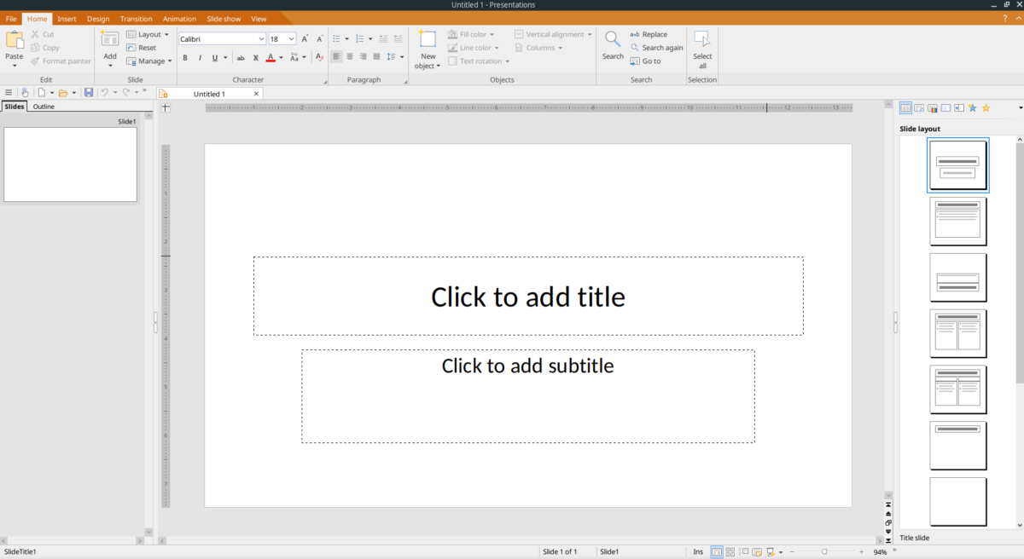
Task: Select the Format painter tool
Action: (61, 61)
